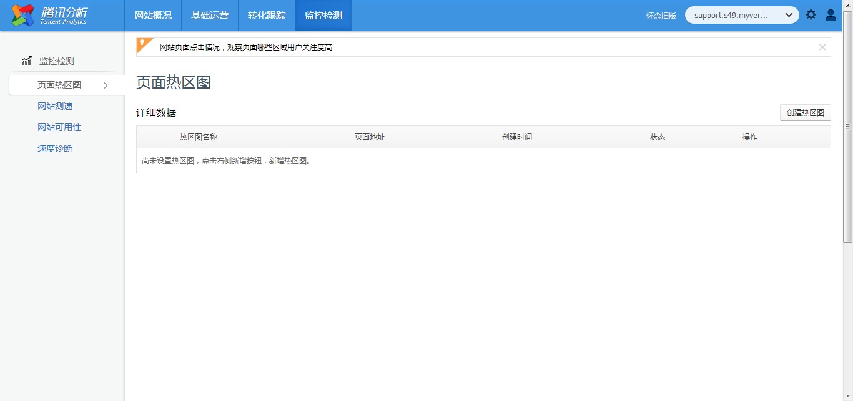This screenshot has width=853, height=401.
Task: Select the 转化跟踪 tab
Action: pos(267,16)
